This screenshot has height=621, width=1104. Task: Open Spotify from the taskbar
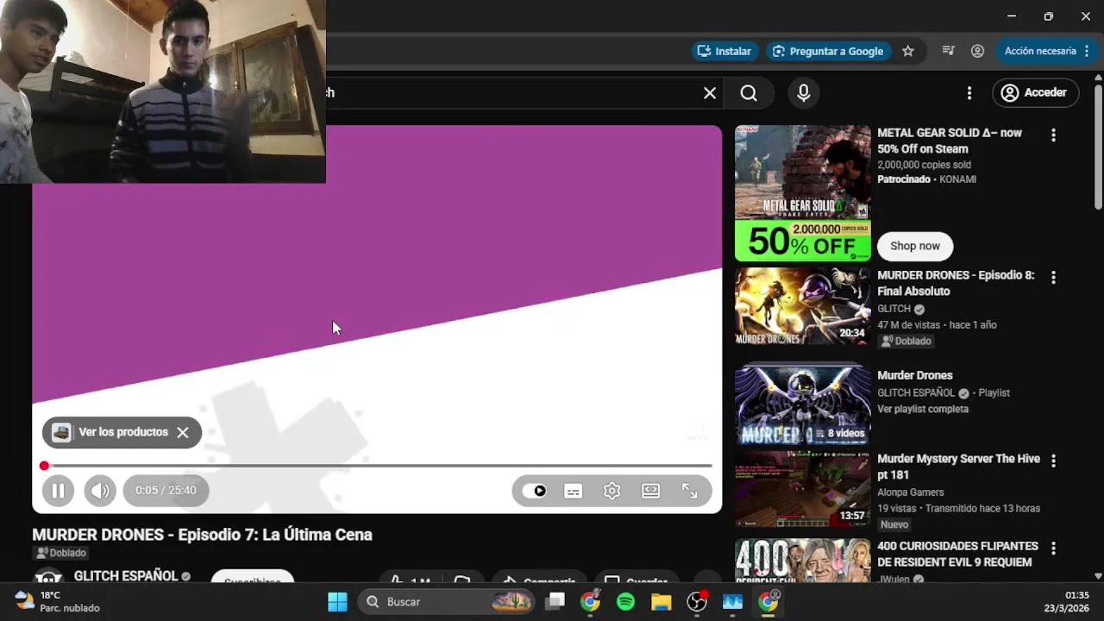(626, 602)
